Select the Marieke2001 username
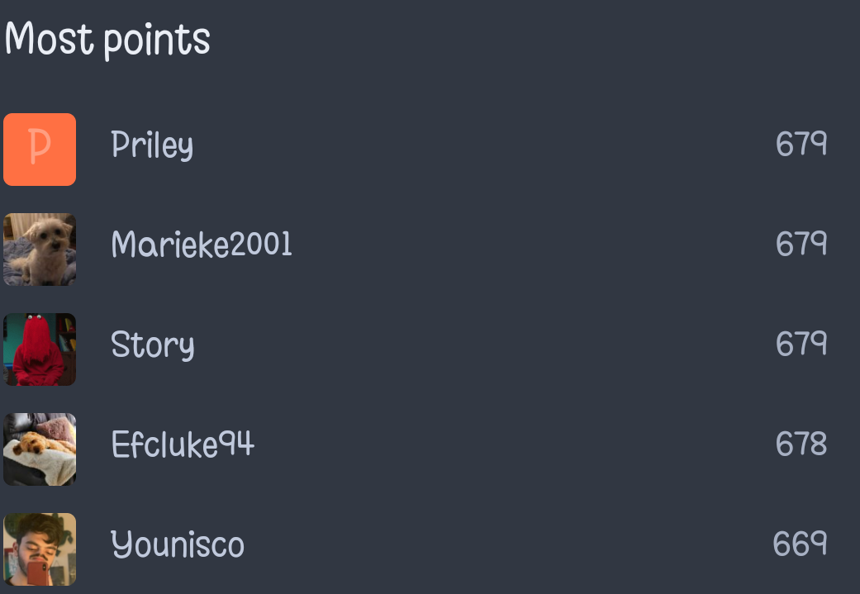Screen dimensions: 860x594 tap(202, 244)
